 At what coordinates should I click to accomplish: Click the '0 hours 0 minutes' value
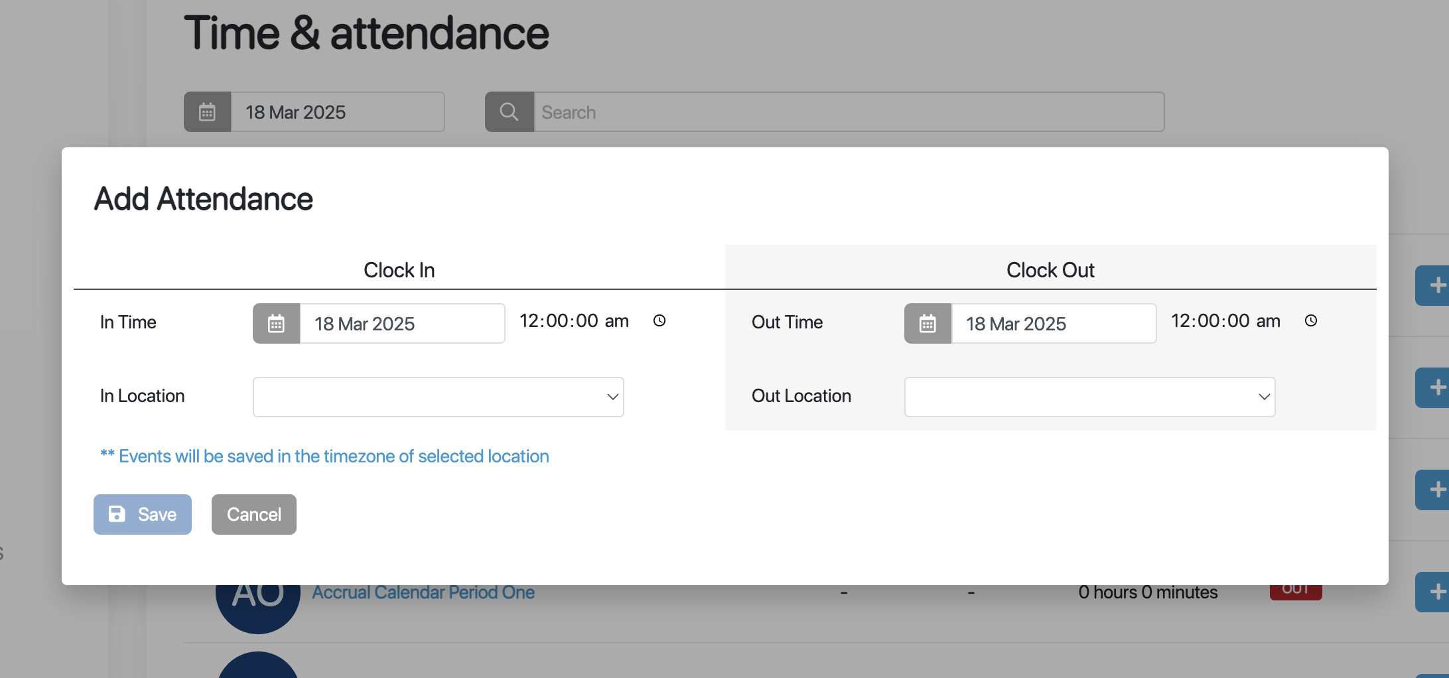click(1148, 592)
